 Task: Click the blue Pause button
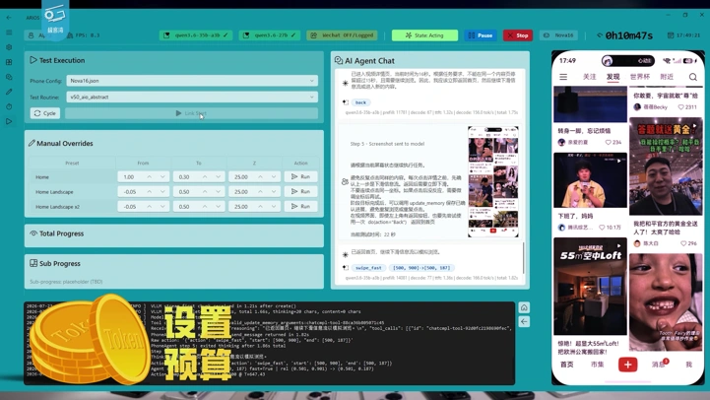pyautogui.click(x=481, y=35)
